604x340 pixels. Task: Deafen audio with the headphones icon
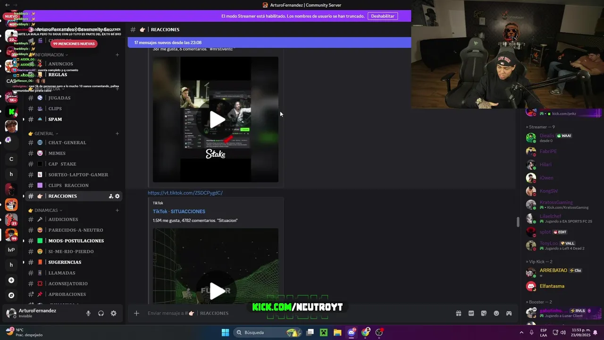coord(101,313)
